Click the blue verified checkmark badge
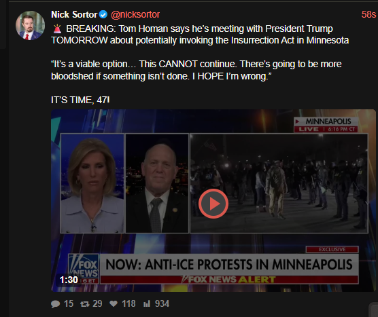The width and height of the screenshot is (378, 317). (103, 15)
